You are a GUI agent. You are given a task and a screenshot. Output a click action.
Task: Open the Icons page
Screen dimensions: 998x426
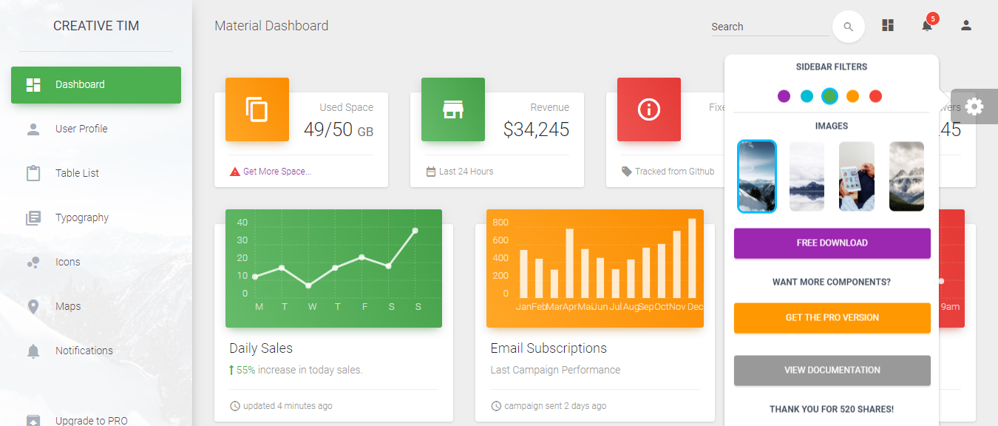(96, 262)
